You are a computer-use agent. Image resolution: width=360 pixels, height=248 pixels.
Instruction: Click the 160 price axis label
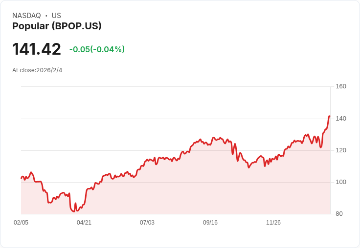(341, 86)
